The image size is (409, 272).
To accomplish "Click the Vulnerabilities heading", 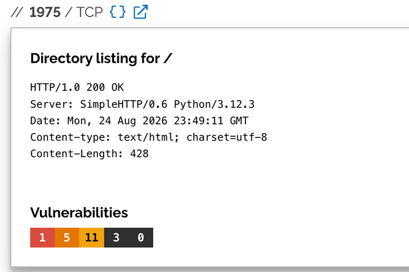I will click(x=79, y=212).
